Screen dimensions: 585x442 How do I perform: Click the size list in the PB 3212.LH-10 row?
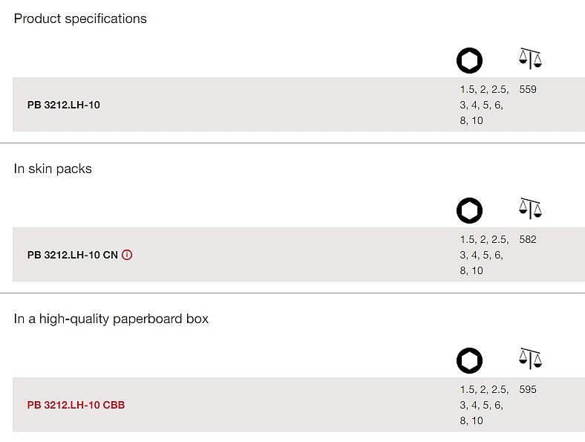pyautogui.click(x=484, y=105)
